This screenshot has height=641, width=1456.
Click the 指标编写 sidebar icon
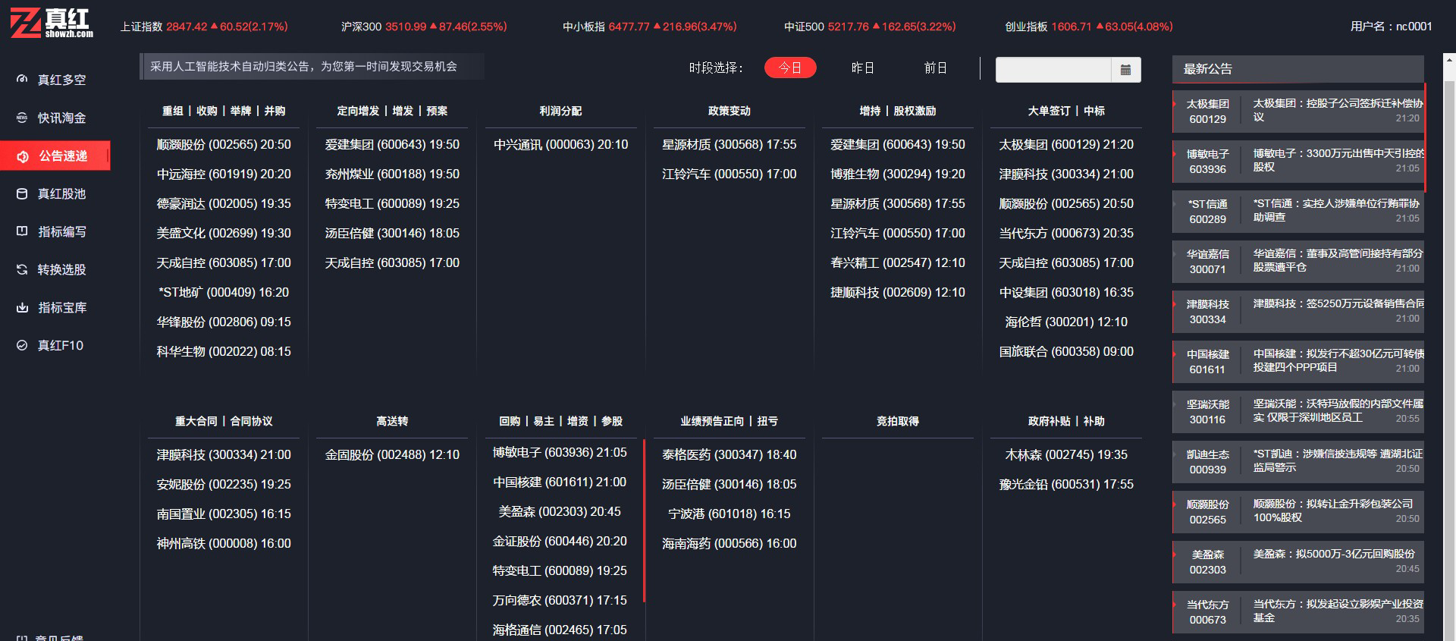[22, 231]
